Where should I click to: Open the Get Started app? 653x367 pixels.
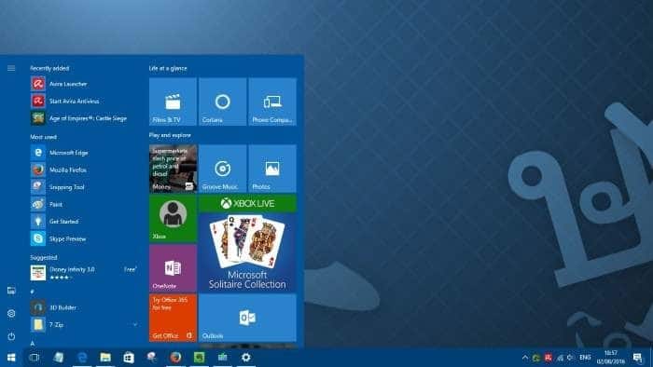click(84, 221)
